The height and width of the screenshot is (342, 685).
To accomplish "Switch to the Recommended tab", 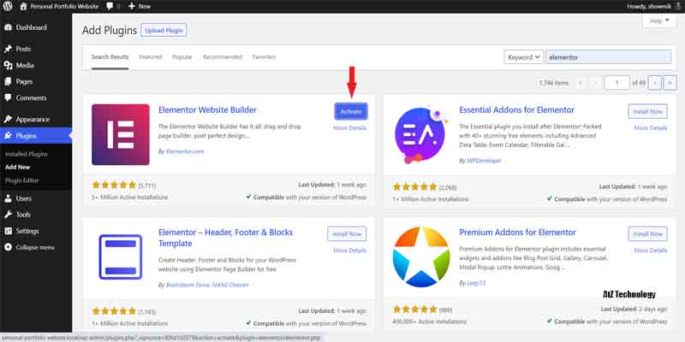I will [223, 57].
